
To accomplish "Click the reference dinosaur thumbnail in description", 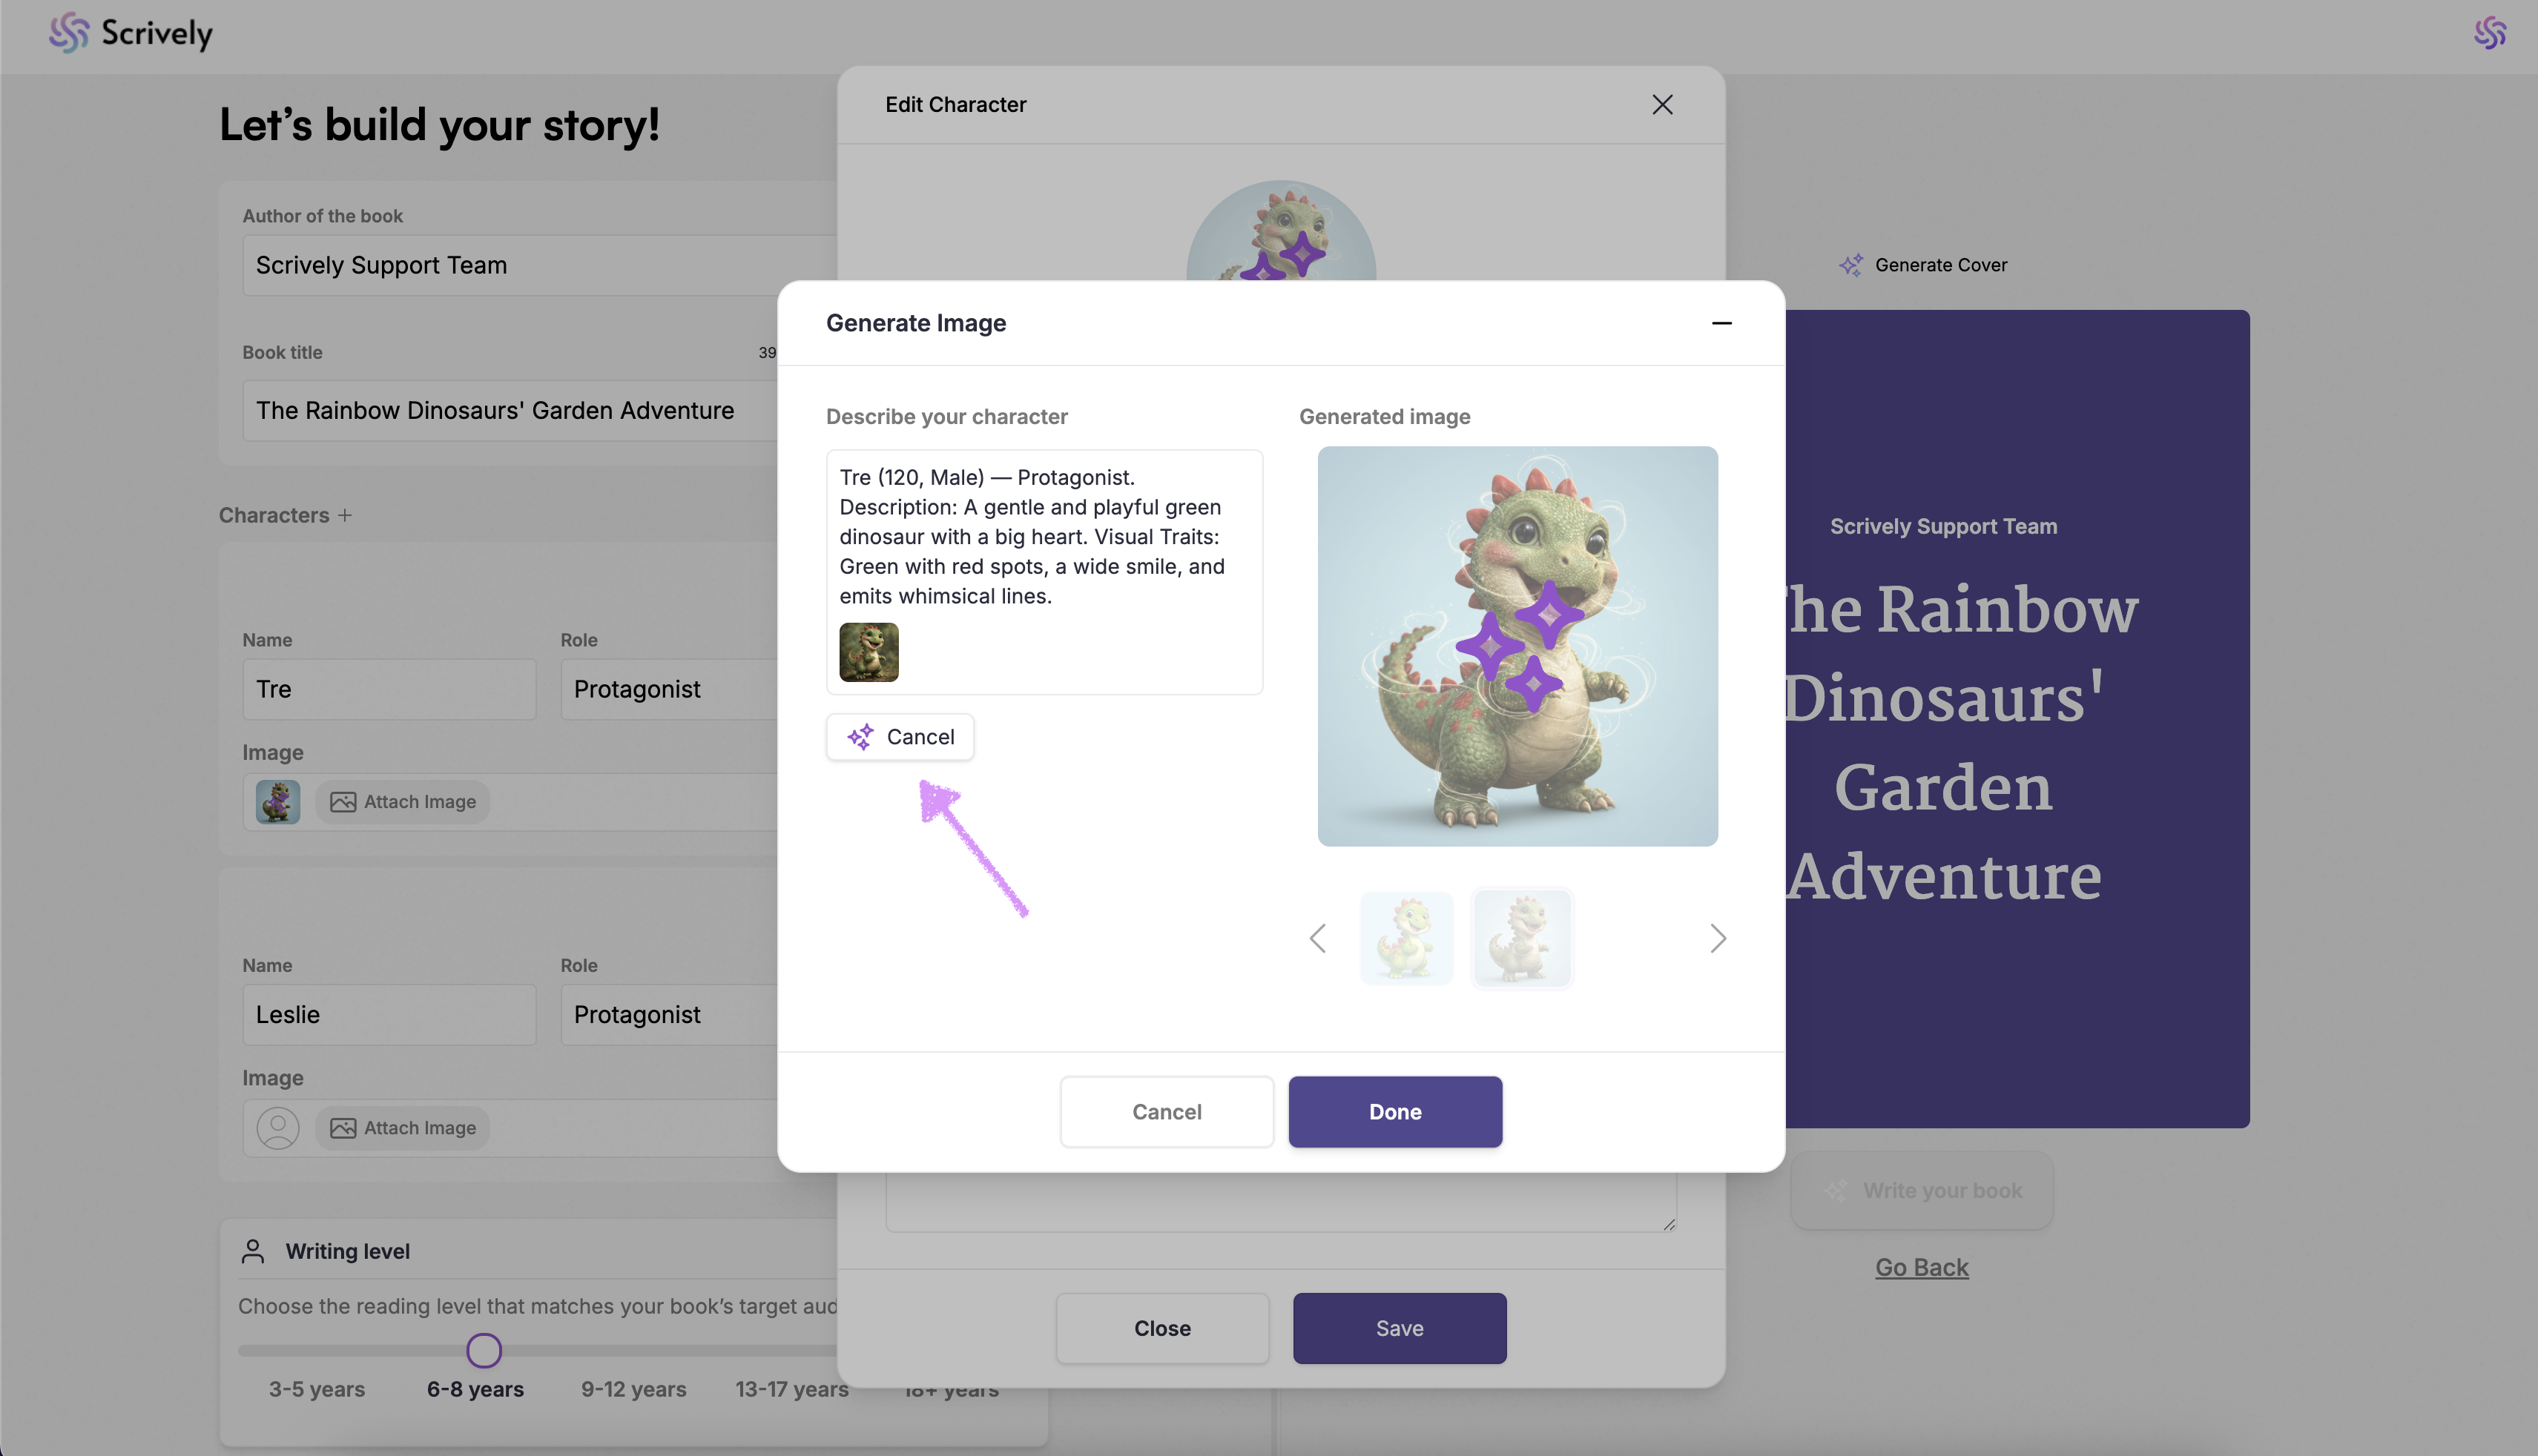I will pos(868,652).
